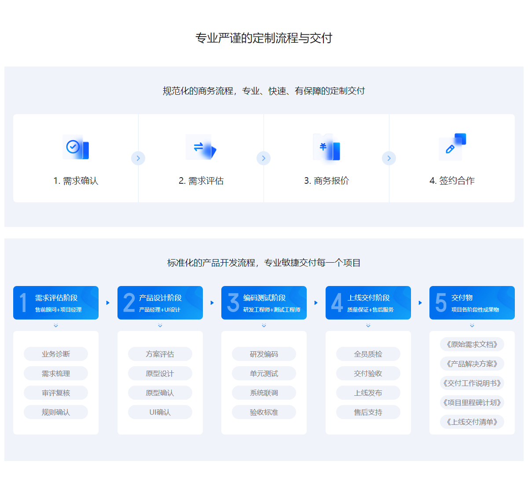Click the 研发工程师+测试工程师 subtitle
The height and width of the screenshot is (498, 528).
pos(272,310)
